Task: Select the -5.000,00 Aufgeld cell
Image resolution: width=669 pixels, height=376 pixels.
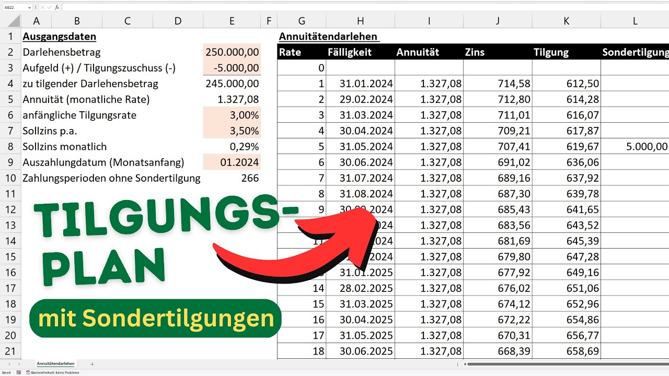Action: tap(232, 68)
